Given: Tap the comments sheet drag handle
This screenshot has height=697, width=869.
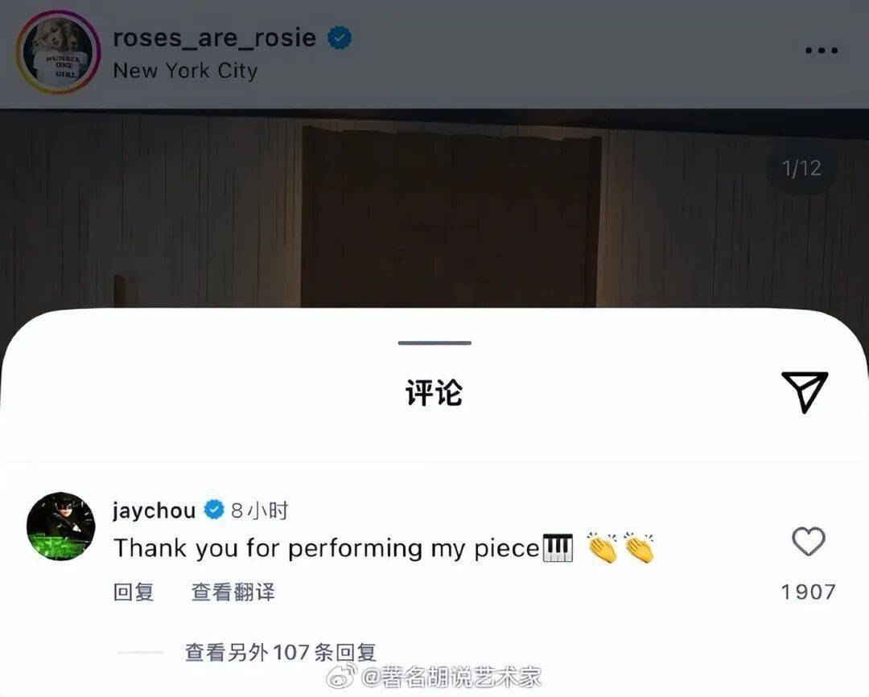Looking at the screenshot, I should pos(434,342).
